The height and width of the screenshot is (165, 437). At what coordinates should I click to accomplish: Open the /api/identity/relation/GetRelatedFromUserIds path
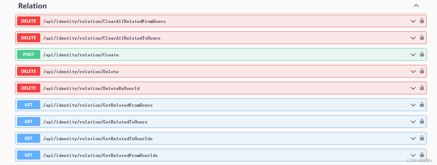coord(100,155)
